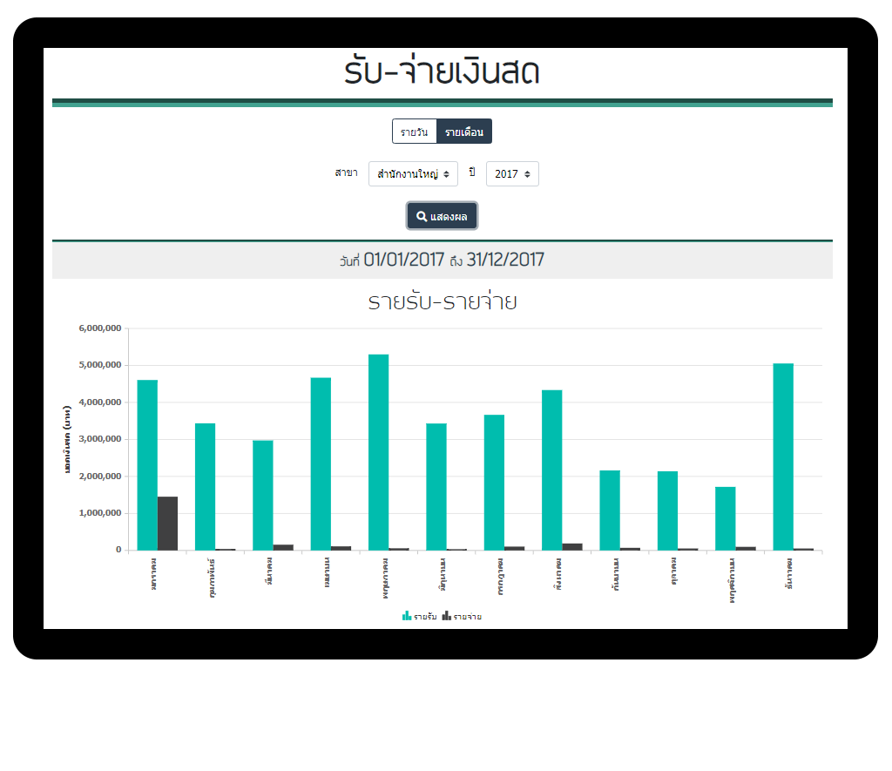Click the รับ-จ่ายเงินสด page heading
The height and width of the screenshot is (771, 892).
point(442,71)
